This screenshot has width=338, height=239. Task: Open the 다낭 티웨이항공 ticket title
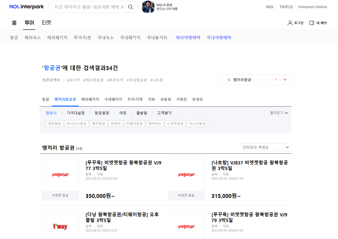coord(122,217)
